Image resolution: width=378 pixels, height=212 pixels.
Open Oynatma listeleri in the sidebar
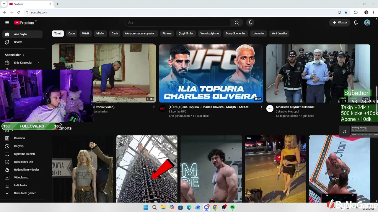[22, 154]
